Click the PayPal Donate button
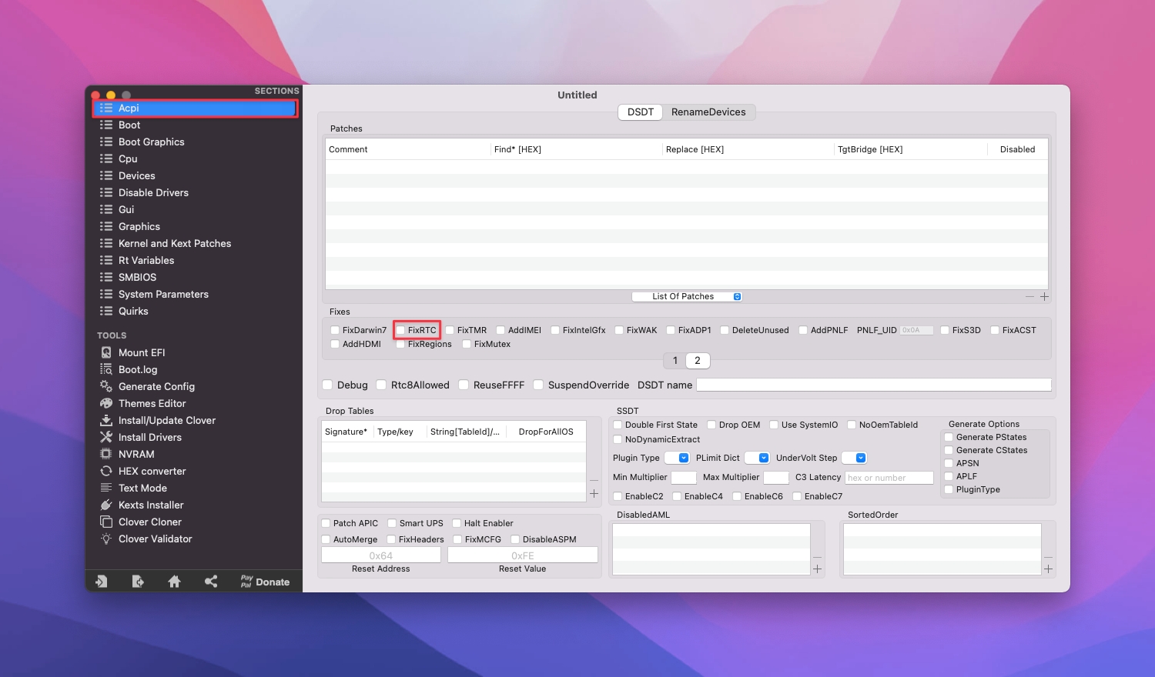This screenshot has width=1155, height=677. pyautogui.click(x=265, y=582)
